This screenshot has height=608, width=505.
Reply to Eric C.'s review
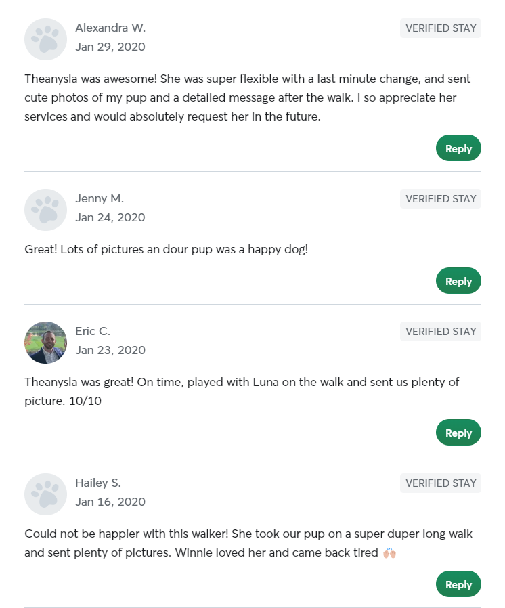pyautogui.click(x=458, y=432)
